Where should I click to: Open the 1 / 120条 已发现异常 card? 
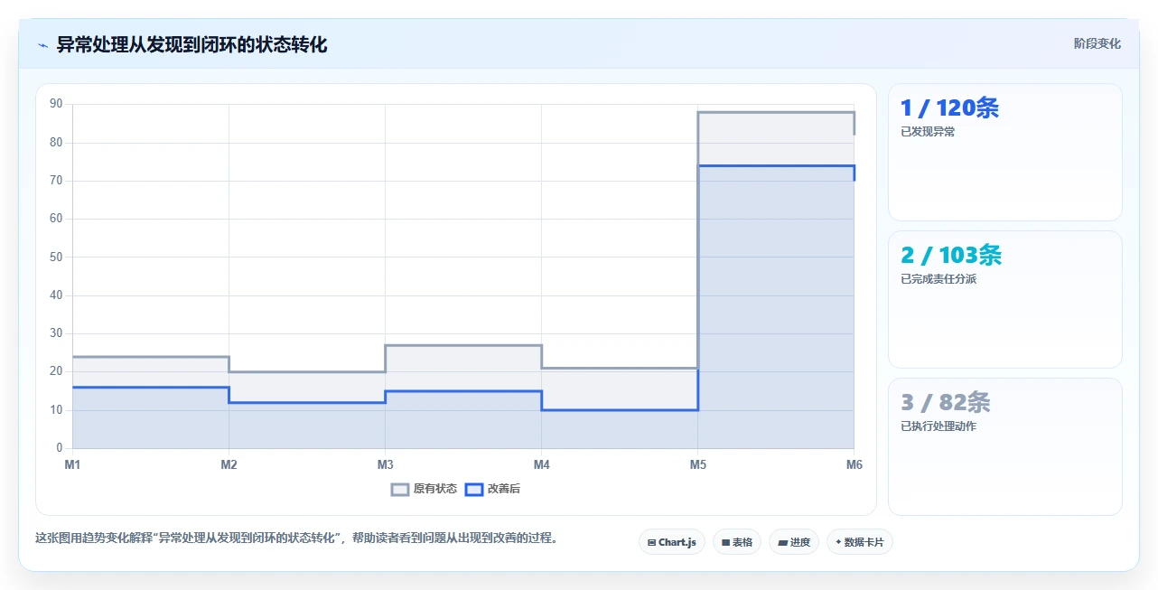[x=1005, y=152]
